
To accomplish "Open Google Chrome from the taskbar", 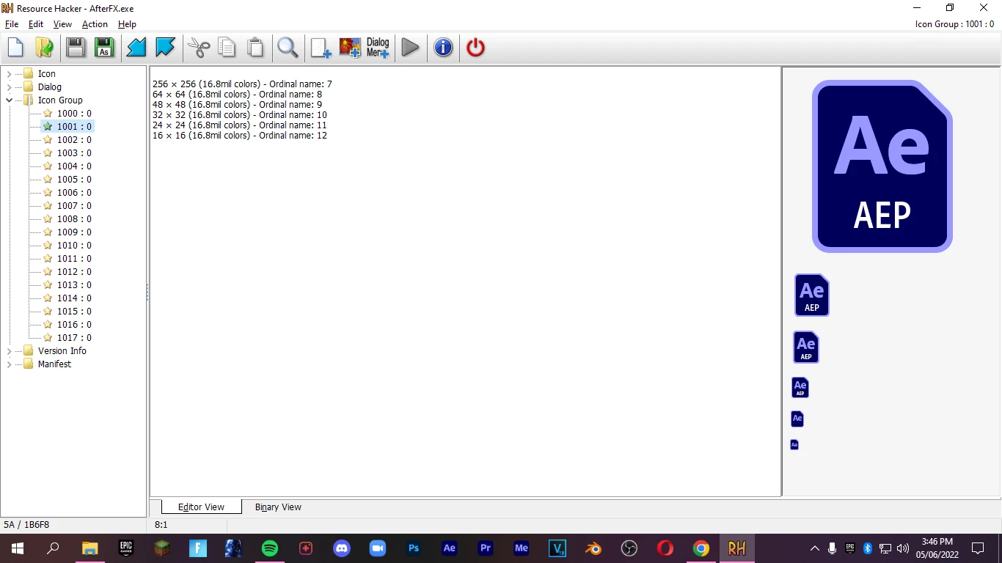I will (x=701, y=548).
